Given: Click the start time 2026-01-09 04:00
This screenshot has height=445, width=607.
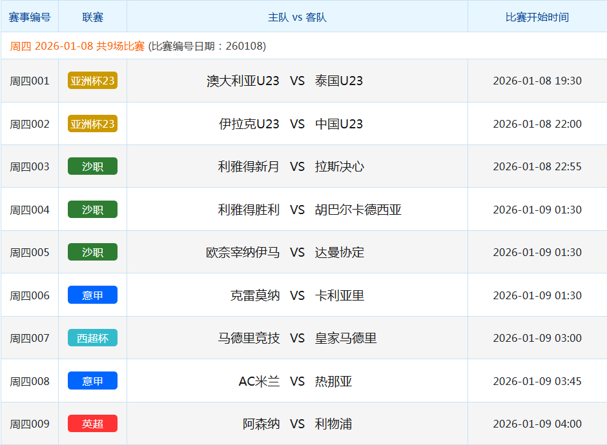Looking at the screenshot, I should [536, 423].
